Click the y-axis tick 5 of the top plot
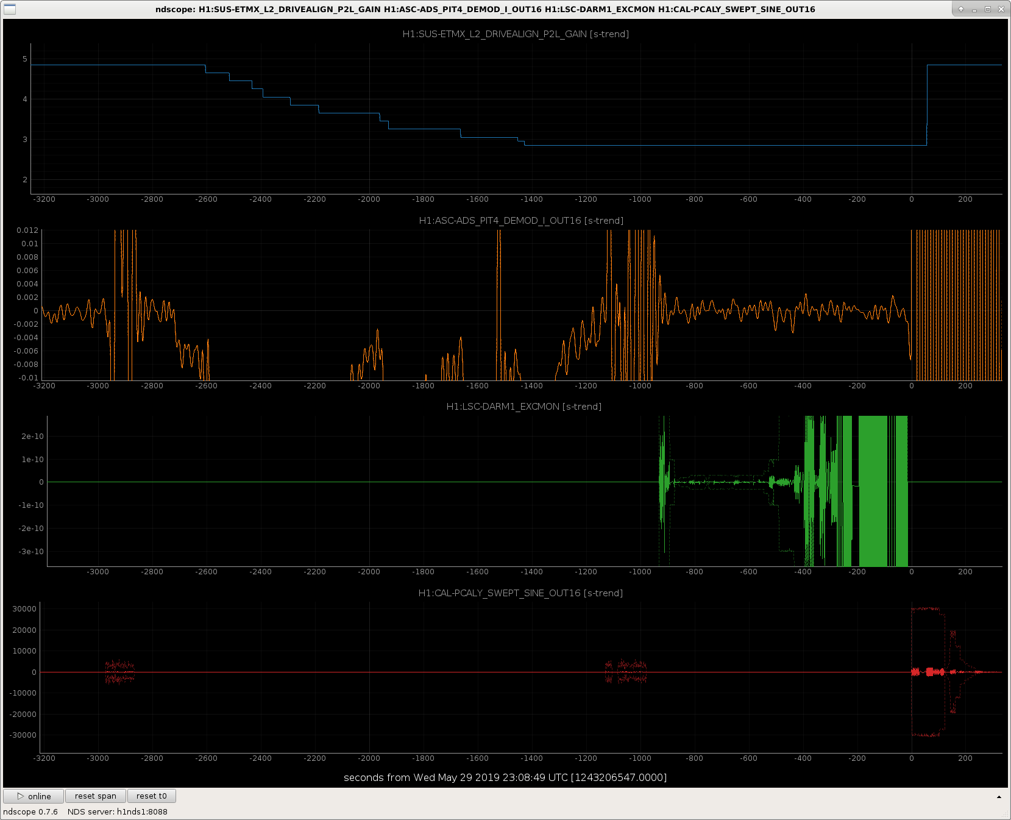The height and width of the screenshot is (820, 1011). (25, 59)
